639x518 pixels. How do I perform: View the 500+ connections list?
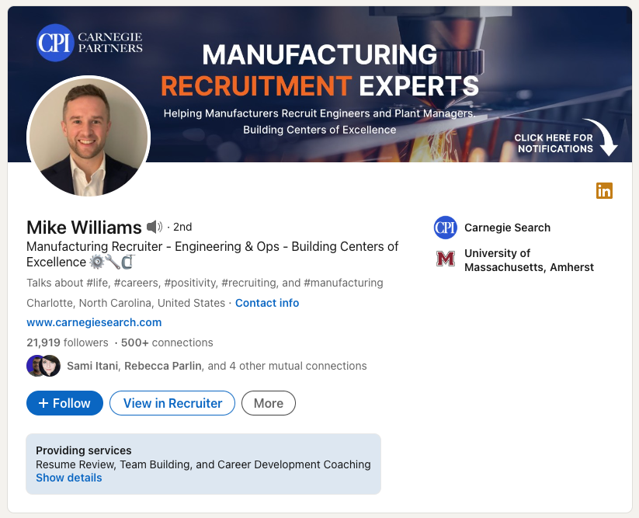click(167, 342)
